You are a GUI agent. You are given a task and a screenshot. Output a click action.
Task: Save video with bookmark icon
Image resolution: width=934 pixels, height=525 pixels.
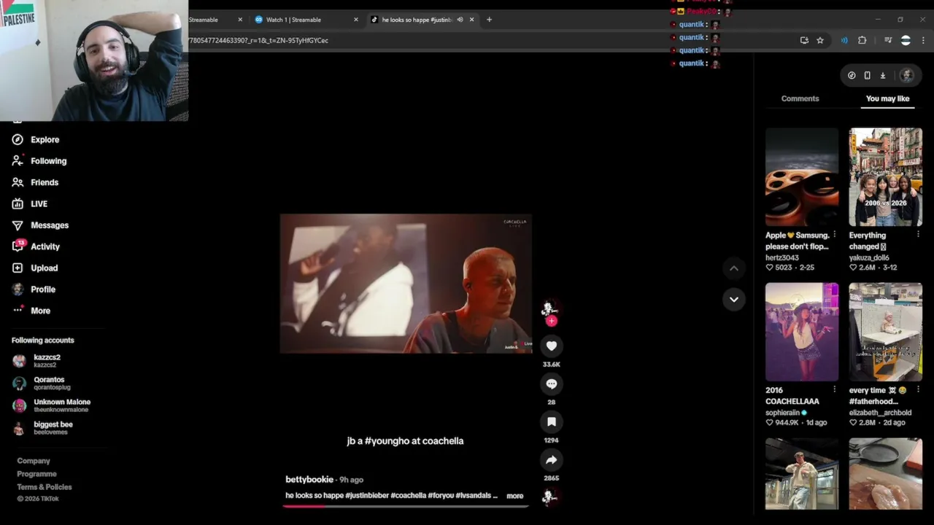552,422
